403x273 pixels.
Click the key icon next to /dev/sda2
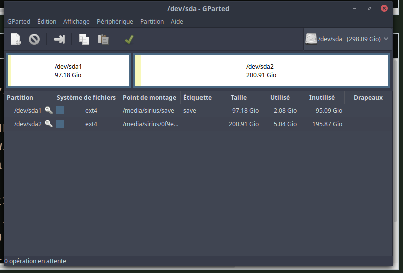click(x=49, y=124)
